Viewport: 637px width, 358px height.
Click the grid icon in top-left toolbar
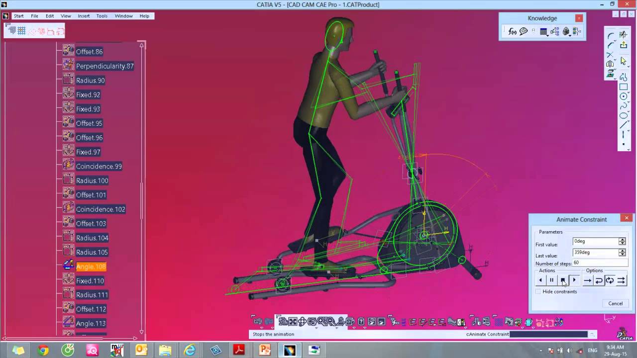click(x=21, y=31)
